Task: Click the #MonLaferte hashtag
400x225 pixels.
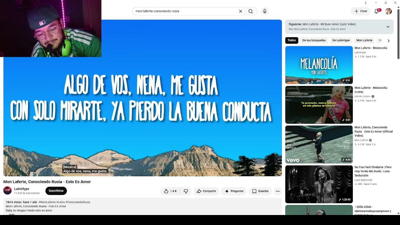Action: coord(47,202)
